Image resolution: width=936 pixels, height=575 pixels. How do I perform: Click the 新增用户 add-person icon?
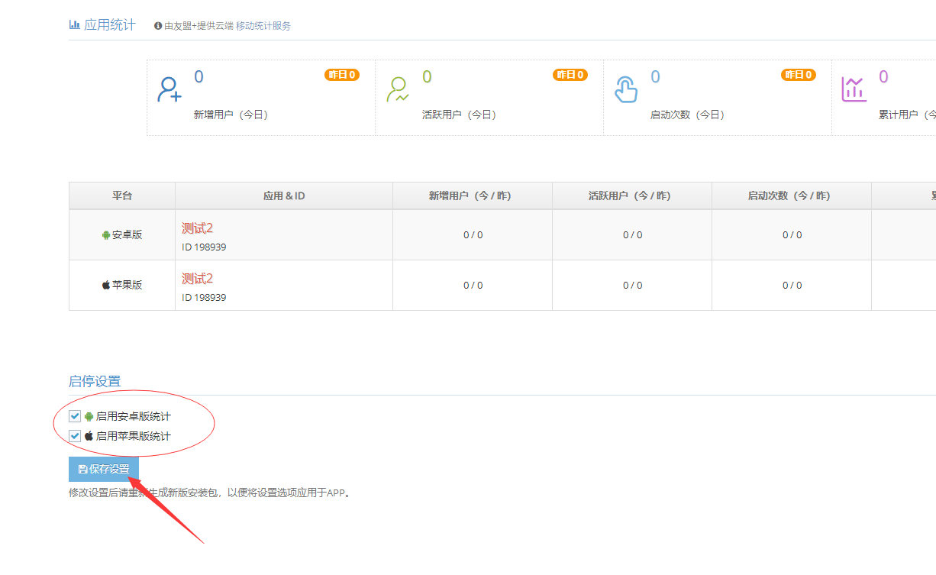coord(169,89)
